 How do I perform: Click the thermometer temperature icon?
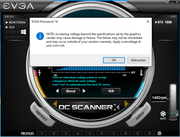pos(141,73)
